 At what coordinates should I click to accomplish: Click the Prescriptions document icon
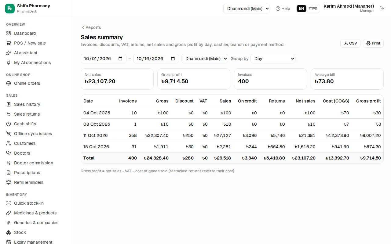point(9,173)
